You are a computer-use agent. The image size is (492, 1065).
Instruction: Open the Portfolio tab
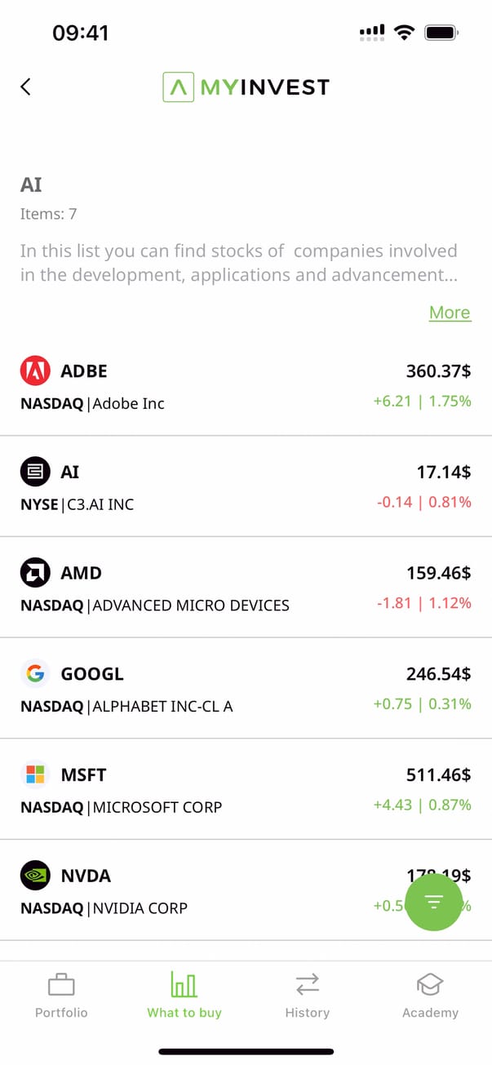pyautogui.click(x=61, y=996)
